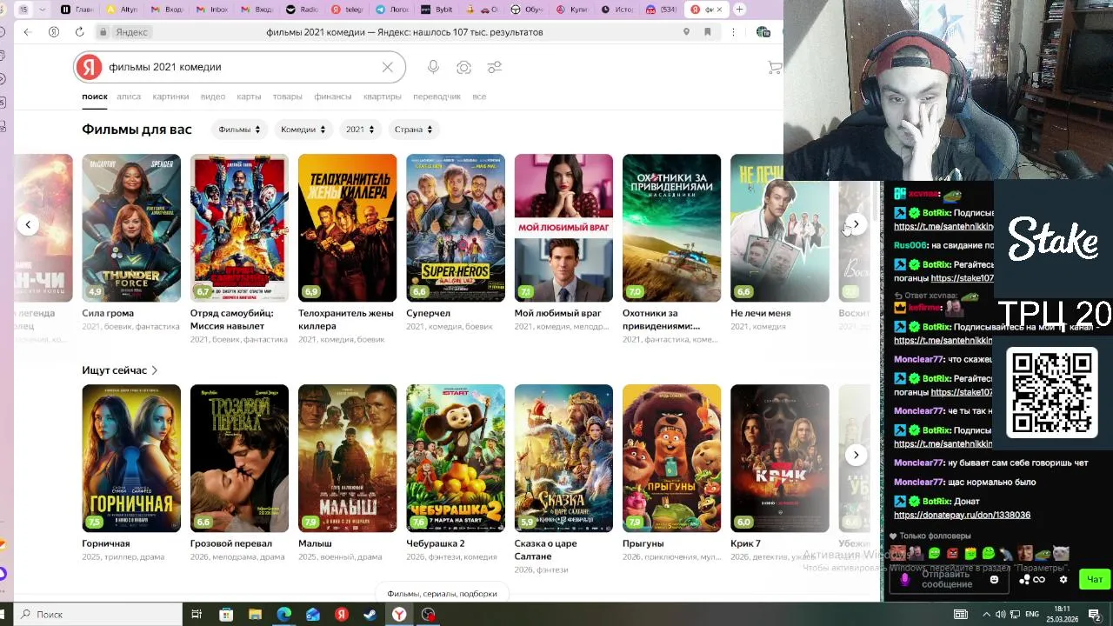Click the Yandex logo in search box

coord(88,67)
